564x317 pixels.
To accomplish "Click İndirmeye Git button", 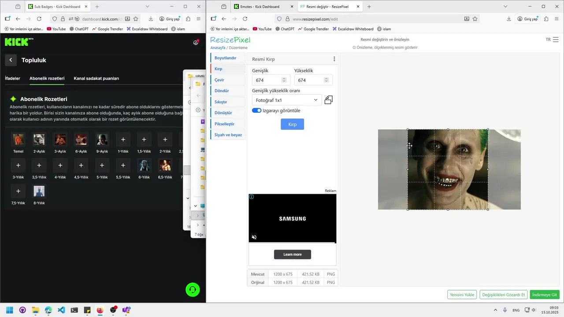I will (x=545, y=295).
